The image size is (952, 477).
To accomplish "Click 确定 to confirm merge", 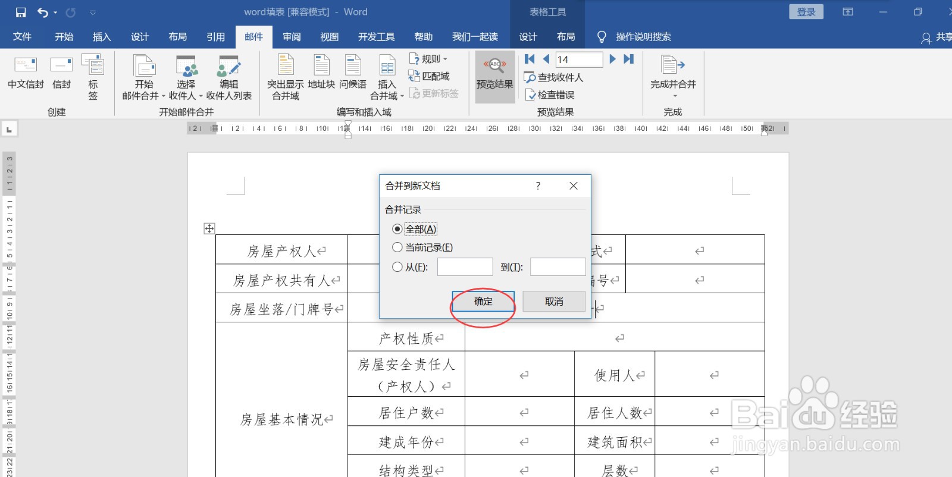I will [483, 302].
